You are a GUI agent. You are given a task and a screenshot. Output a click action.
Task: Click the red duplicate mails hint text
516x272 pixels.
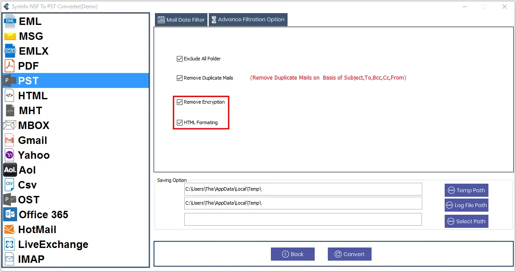coord(328,77)
